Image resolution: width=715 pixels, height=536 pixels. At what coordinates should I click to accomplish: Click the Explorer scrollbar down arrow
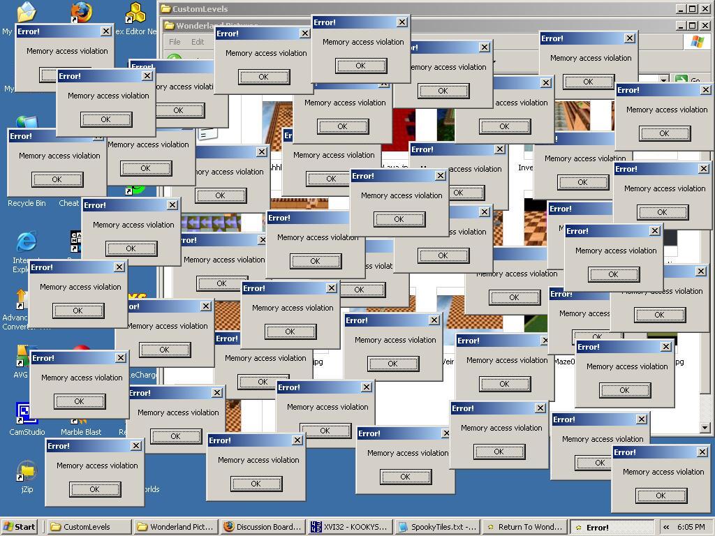tap(705, 428)
